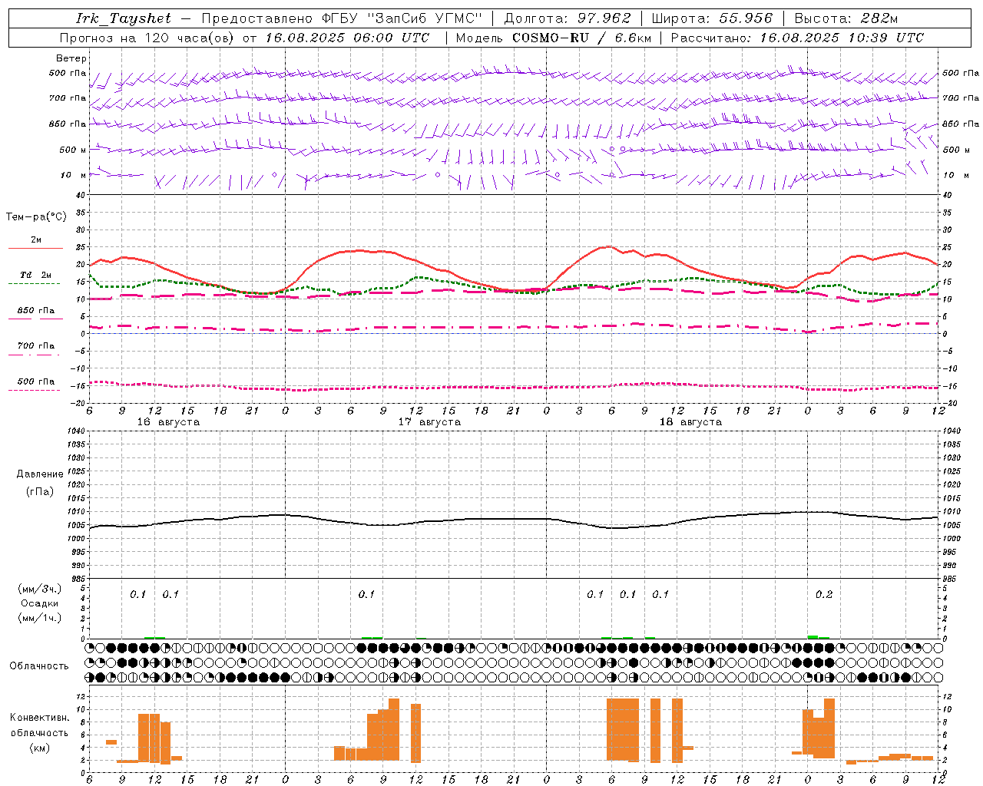
Task: Click the 18 августа date label
Action: [x=690, y=421]
